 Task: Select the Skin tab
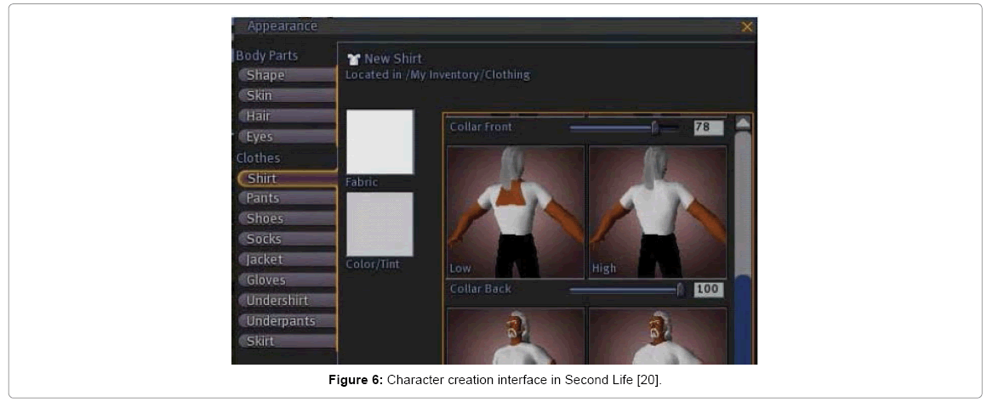click(x=286, y=96)
